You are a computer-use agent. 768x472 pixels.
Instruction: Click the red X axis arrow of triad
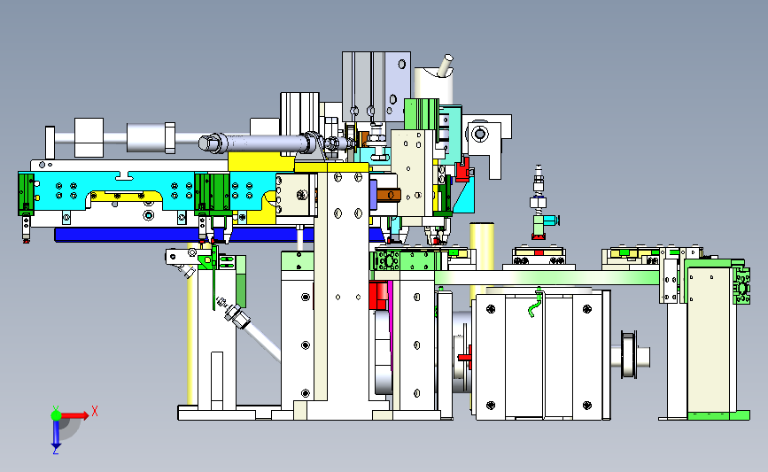click(75, 415)
